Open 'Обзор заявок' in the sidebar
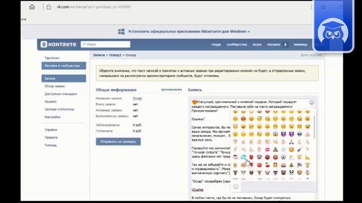 click(x=55, y=86)
